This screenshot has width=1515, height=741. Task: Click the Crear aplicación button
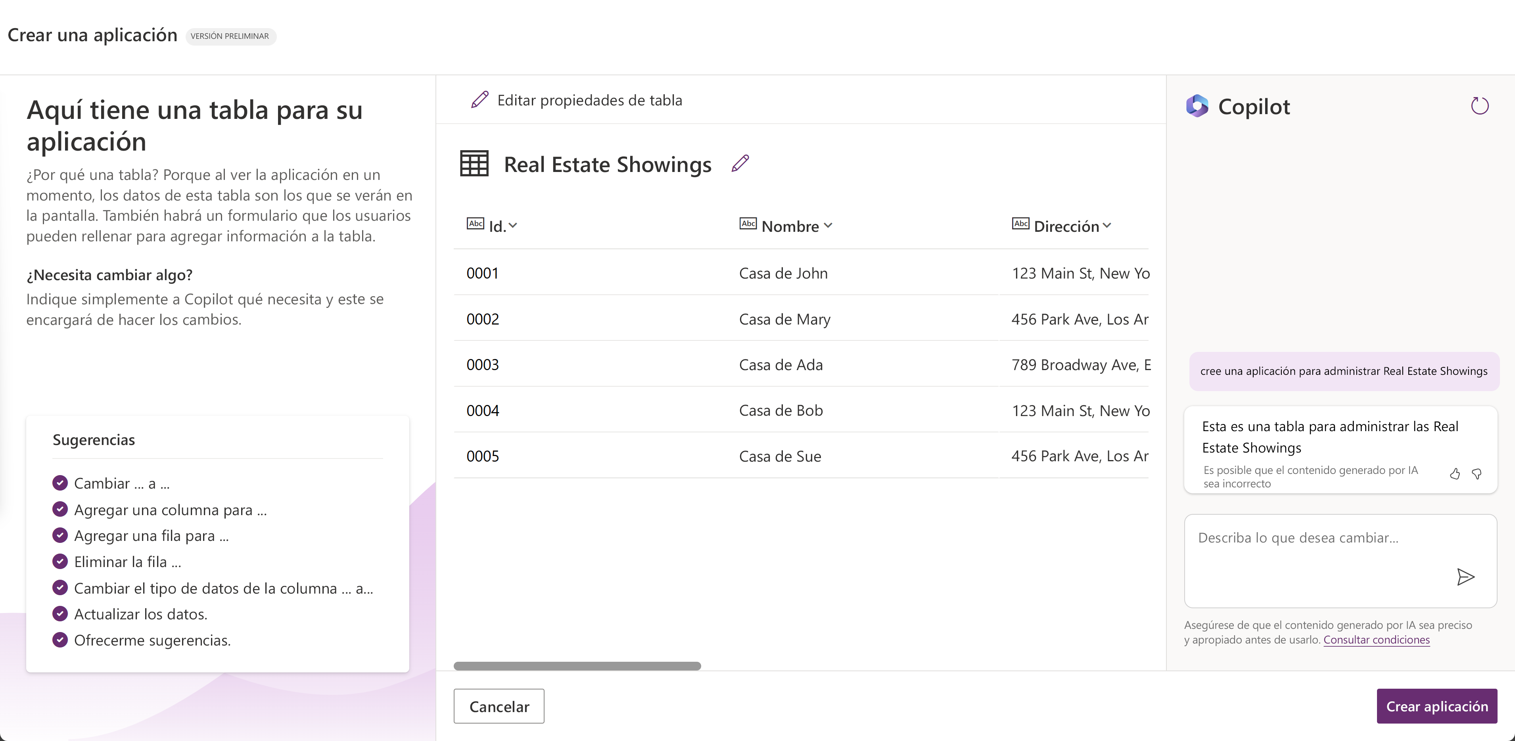[x=1437, y=707]
